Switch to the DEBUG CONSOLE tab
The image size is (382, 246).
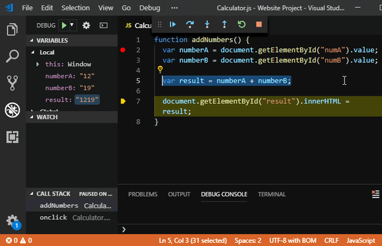pyautogui.click(x=224, y=194)
